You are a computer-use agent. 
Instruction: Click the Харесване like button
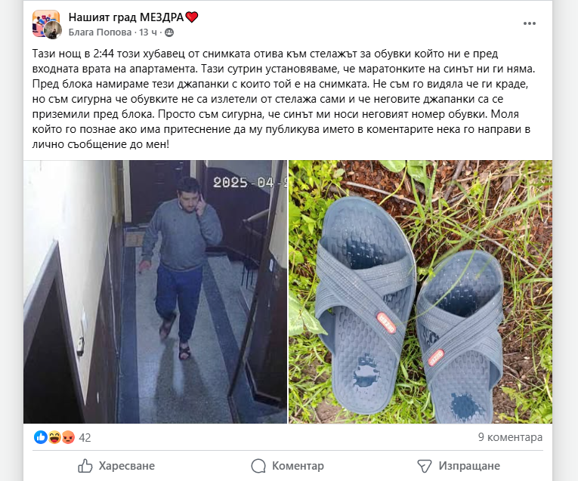coord(116,466)
